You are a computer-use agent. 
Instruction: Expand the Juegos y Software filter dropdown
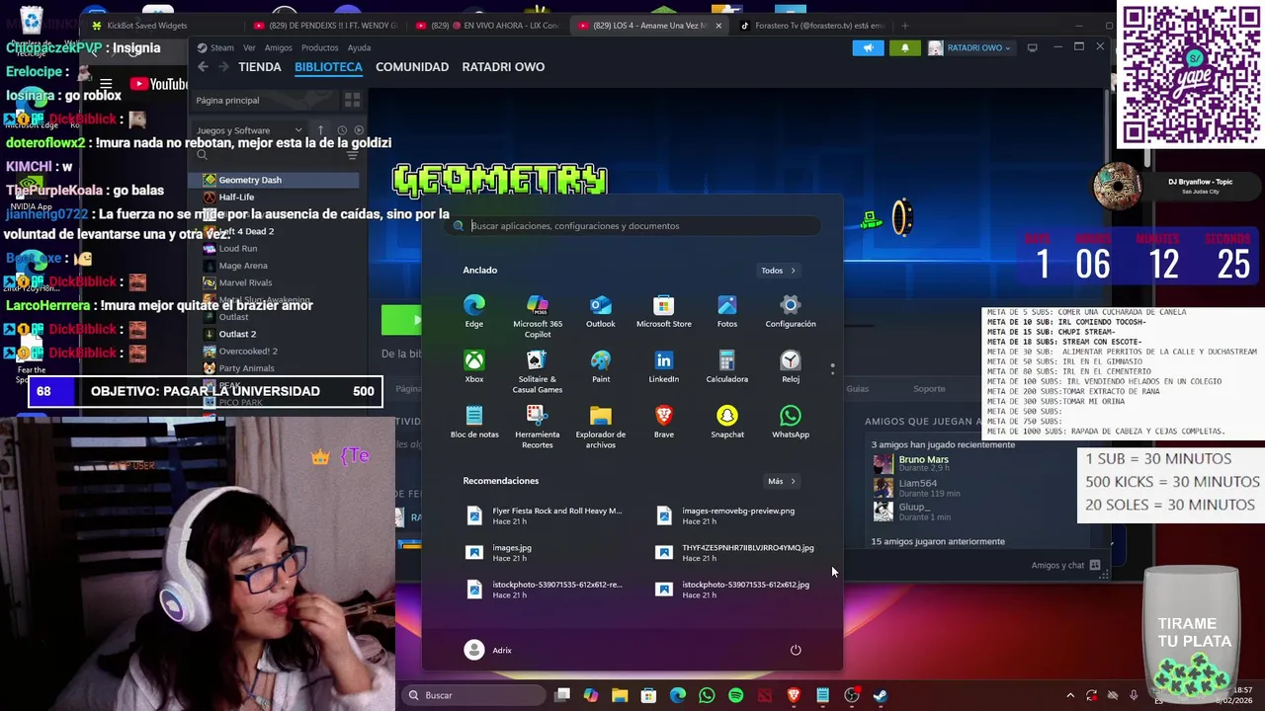click(x=249, y=130)
